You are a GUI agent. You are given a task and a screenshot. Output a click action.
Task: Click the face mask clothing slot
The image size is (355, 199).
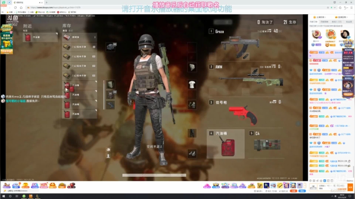pos(192,67)
